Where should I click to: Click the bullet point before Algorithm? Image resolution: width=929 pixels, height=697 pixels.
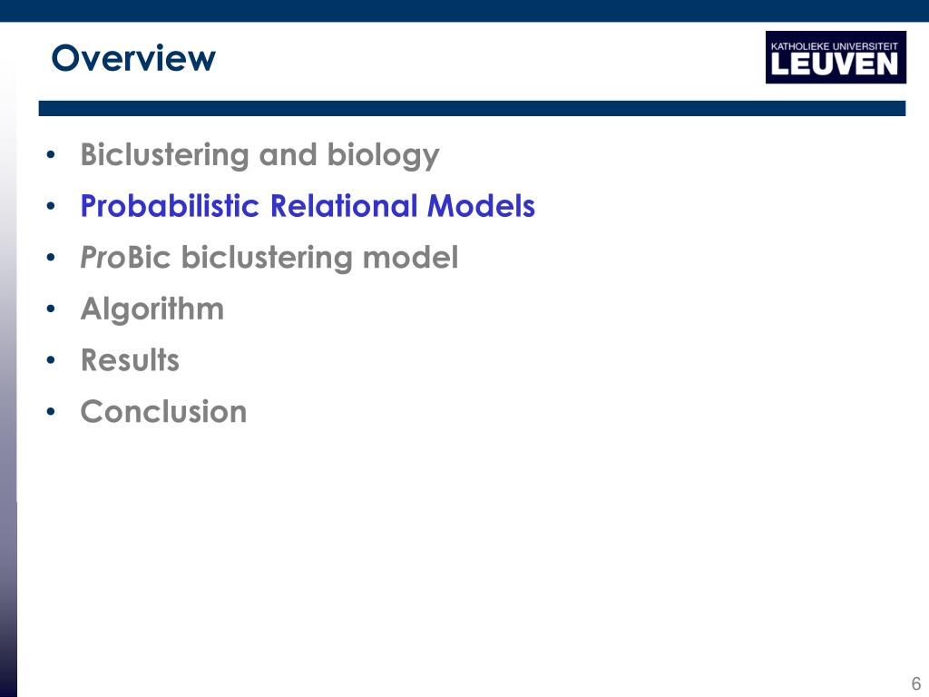point(51,309)
